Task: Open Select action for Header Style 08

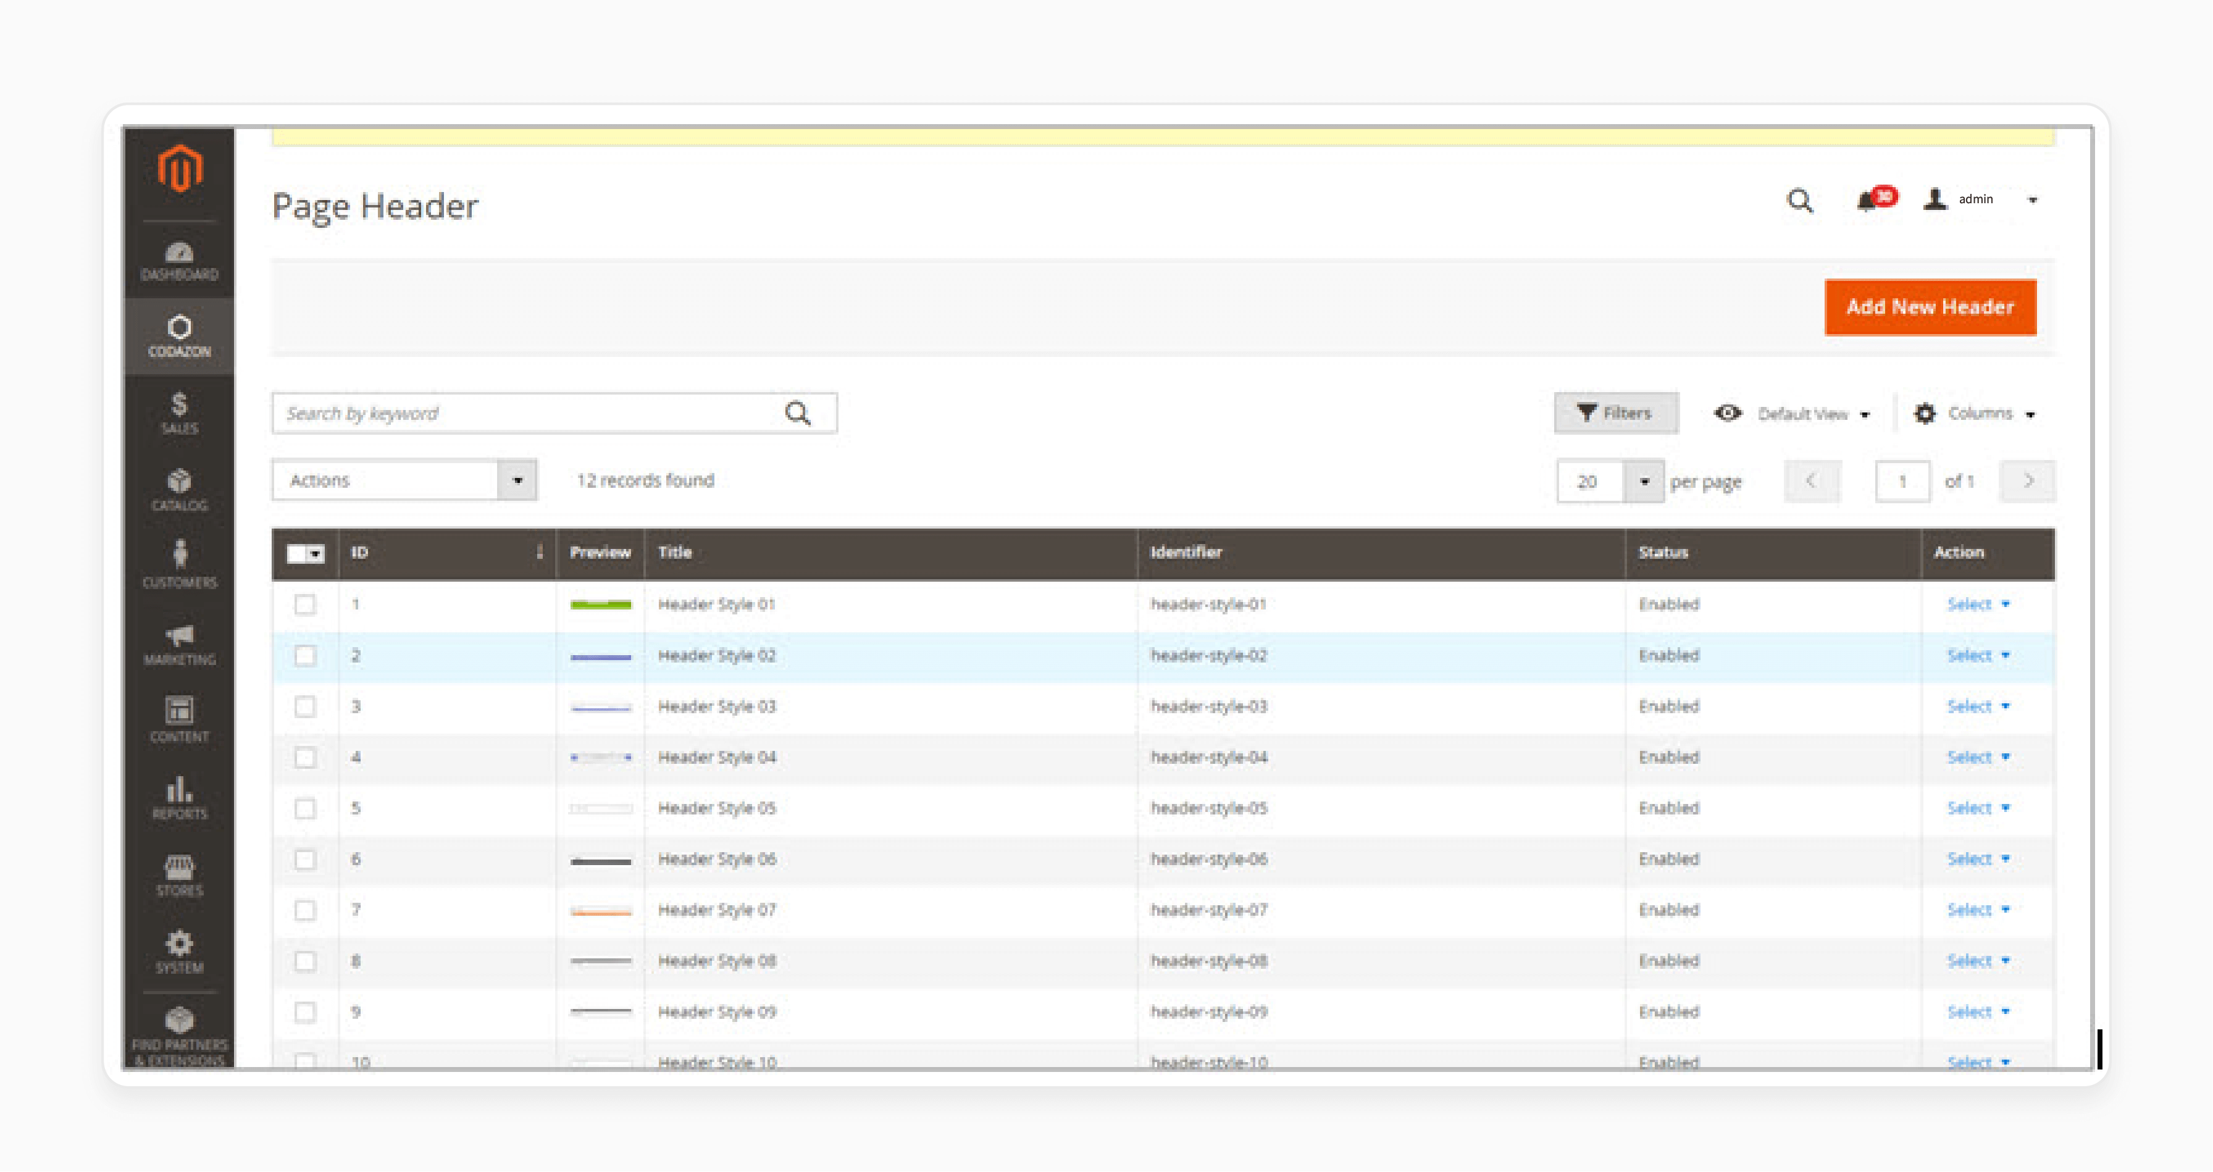Action: click(x=1978, y=961)
